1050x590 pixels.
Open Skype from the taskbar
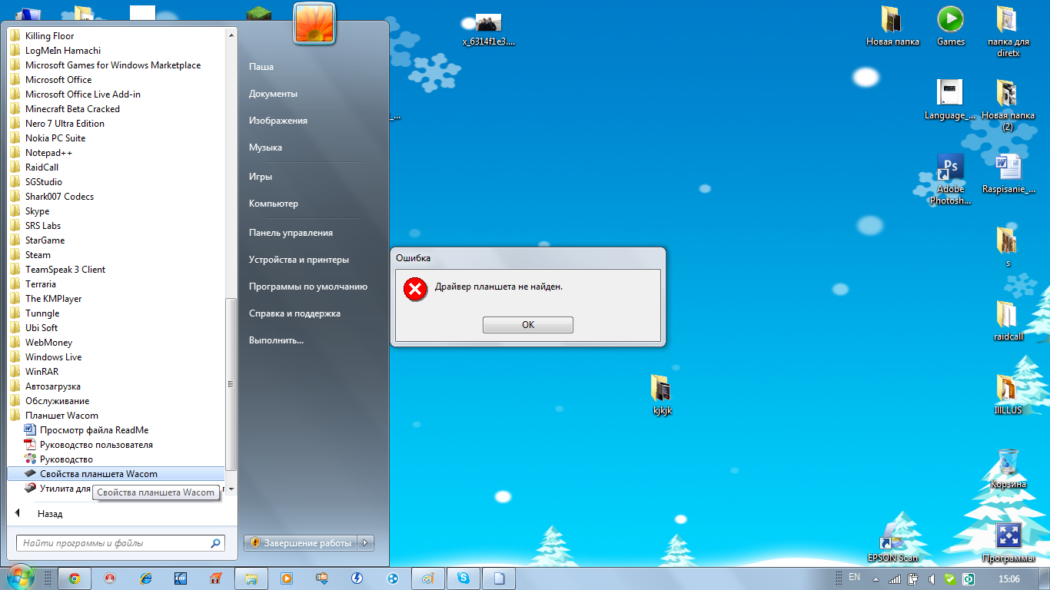[x=464, y=578]
